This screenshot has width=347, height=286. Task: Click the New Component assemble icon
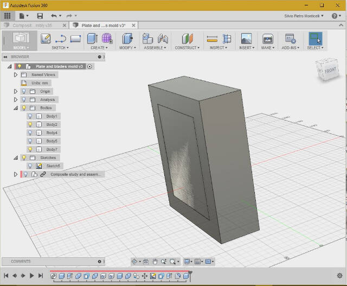147,39
